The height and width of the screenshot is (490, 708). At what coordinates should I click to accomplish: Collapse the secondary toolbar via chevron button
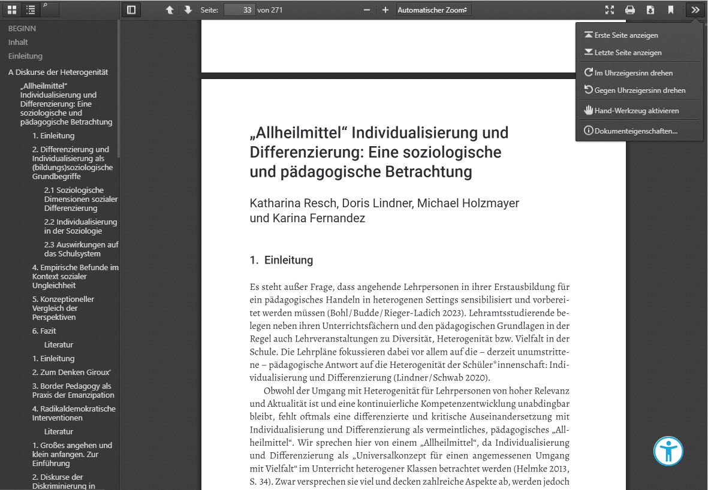695,10
